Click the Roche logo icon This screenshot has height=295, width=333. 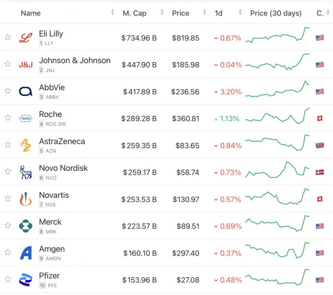point(26,118)
